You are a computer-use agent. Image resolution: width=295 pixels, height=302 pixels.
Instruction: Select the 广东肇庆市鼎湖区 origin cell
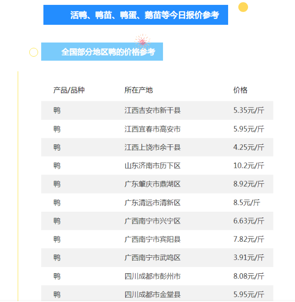click(152, 184)
